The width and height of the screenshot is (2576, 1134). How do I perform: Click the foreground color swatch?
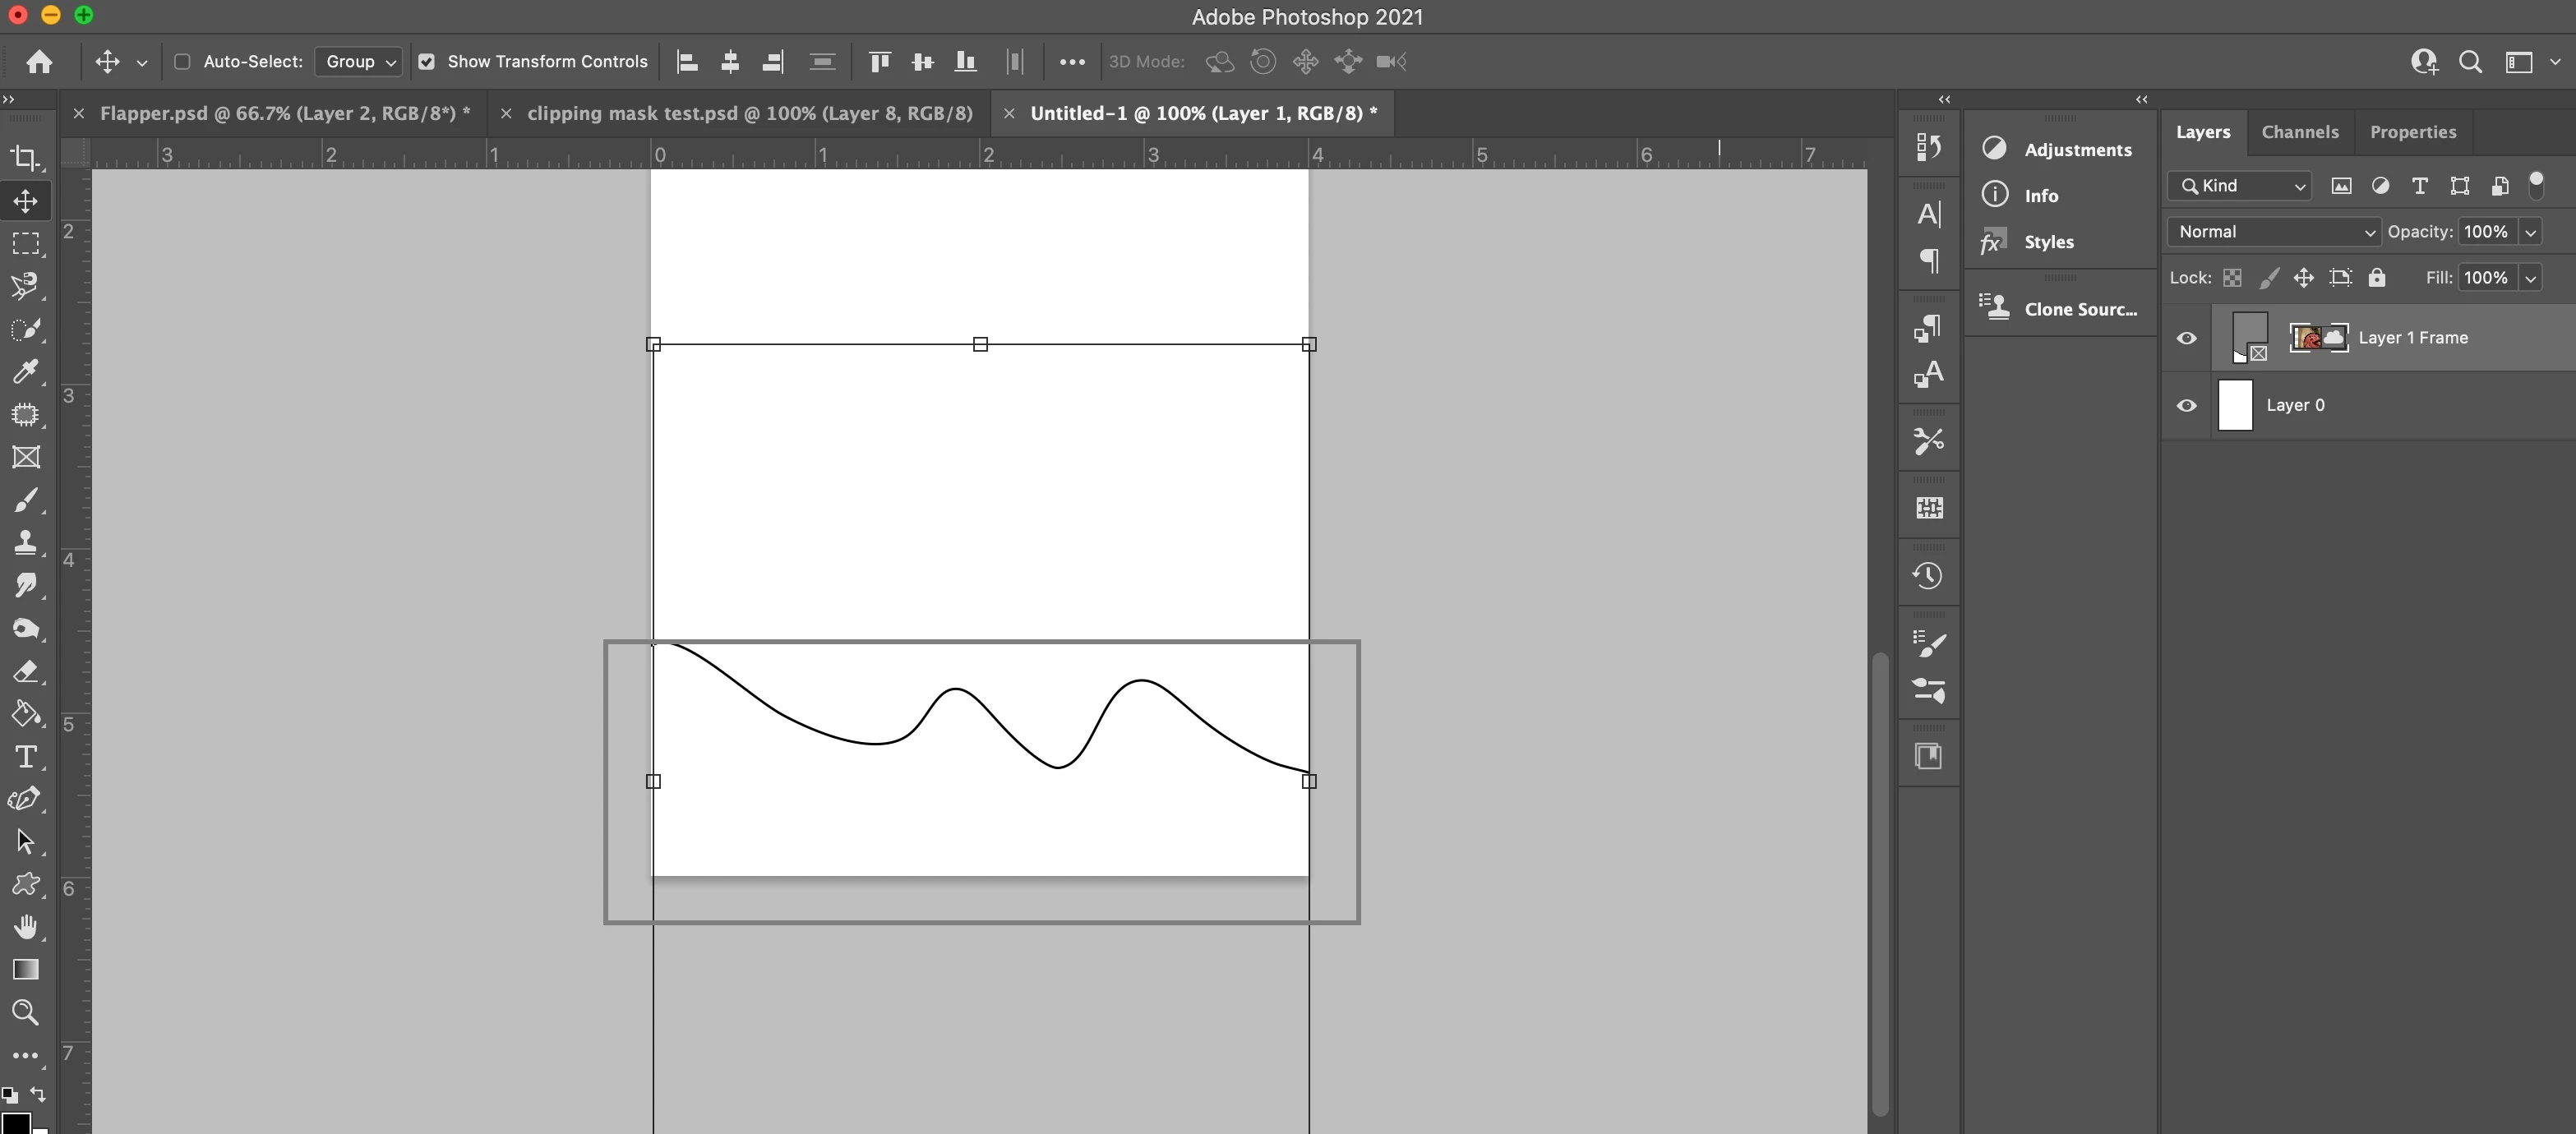pos(14,1124)
